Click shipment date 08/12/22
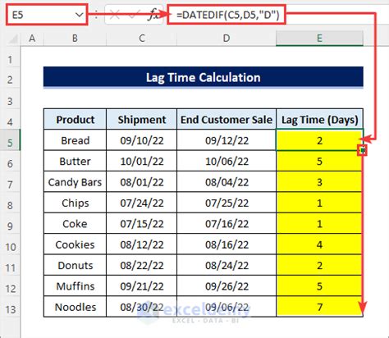389x338 pixels. click(142, 244)
